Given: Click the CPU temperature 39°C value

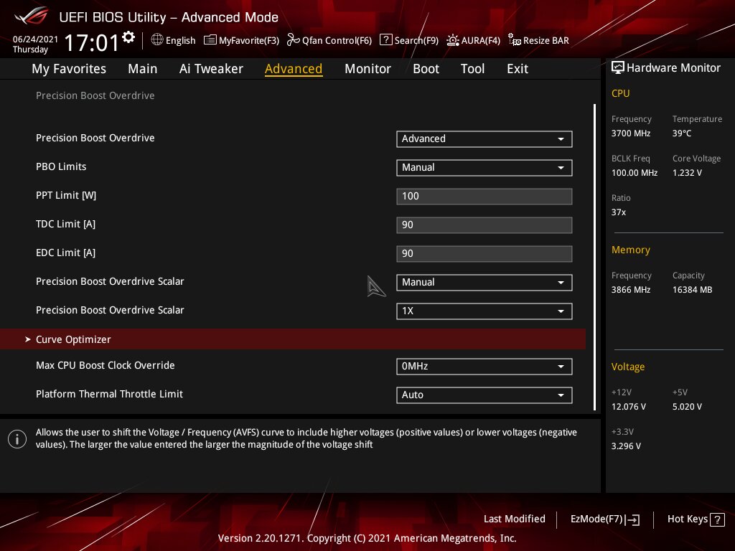Looking at the screenshot, I should [682, 133].
